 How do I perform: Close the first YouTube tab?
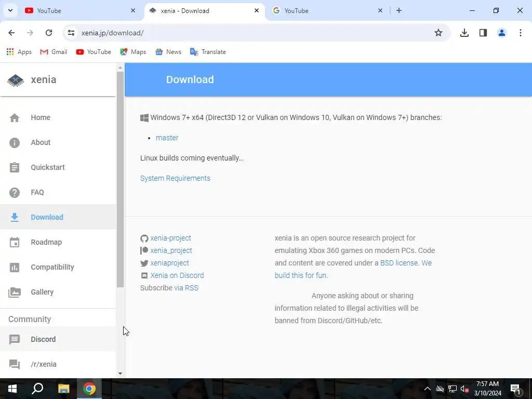[x=133, y=10]
